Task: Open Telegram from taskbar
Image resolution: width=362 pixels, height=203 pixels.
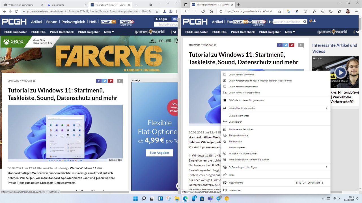Action: click(219, 198)
